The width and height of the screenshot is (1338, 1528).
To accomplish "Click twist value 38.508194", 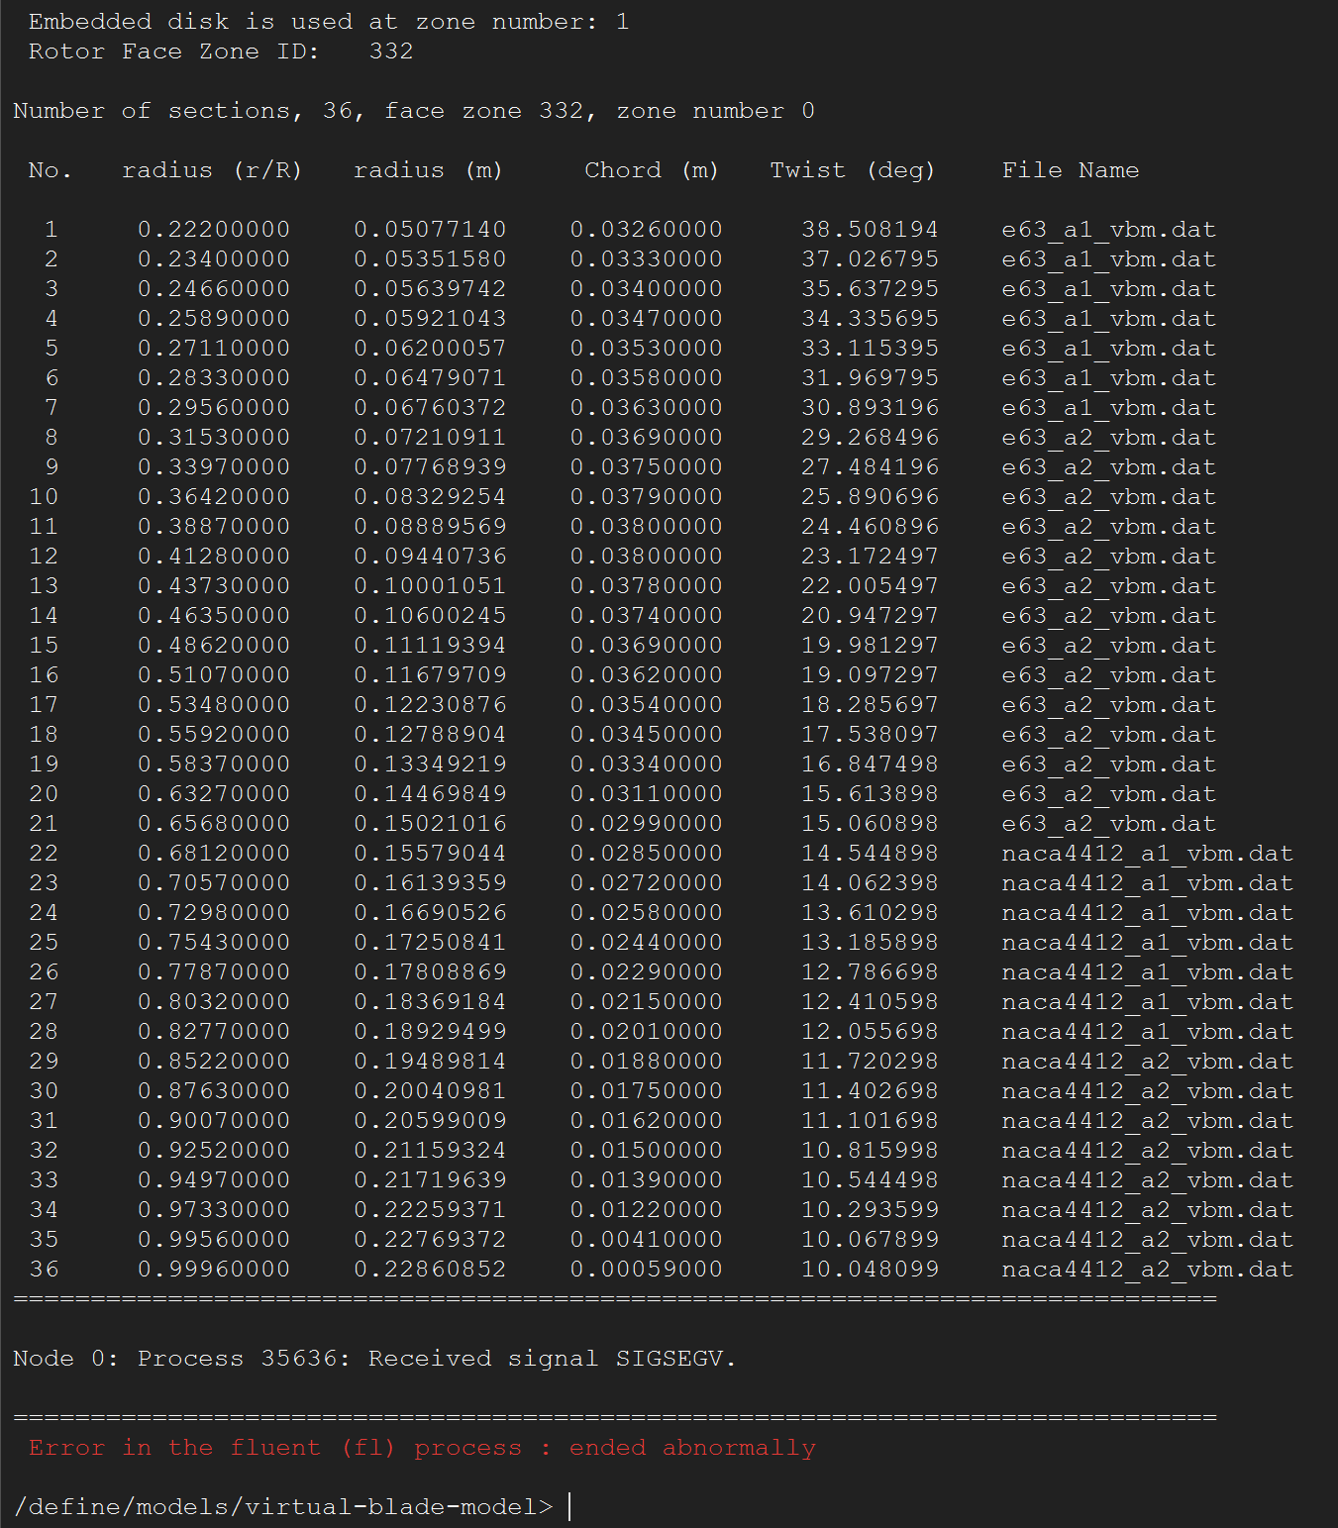I will [870, 230].
